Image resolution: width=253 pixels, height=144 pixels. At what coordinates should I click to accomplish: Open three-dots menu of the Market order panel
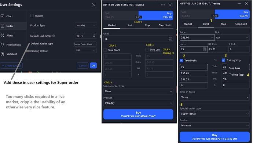pos(163,5)
